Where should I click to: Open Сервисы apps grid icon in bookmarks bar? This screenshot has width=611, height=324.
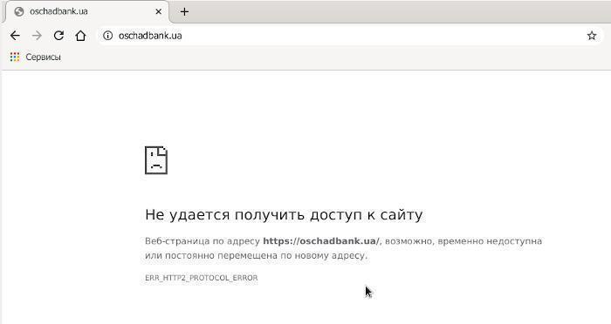(15, 57)
